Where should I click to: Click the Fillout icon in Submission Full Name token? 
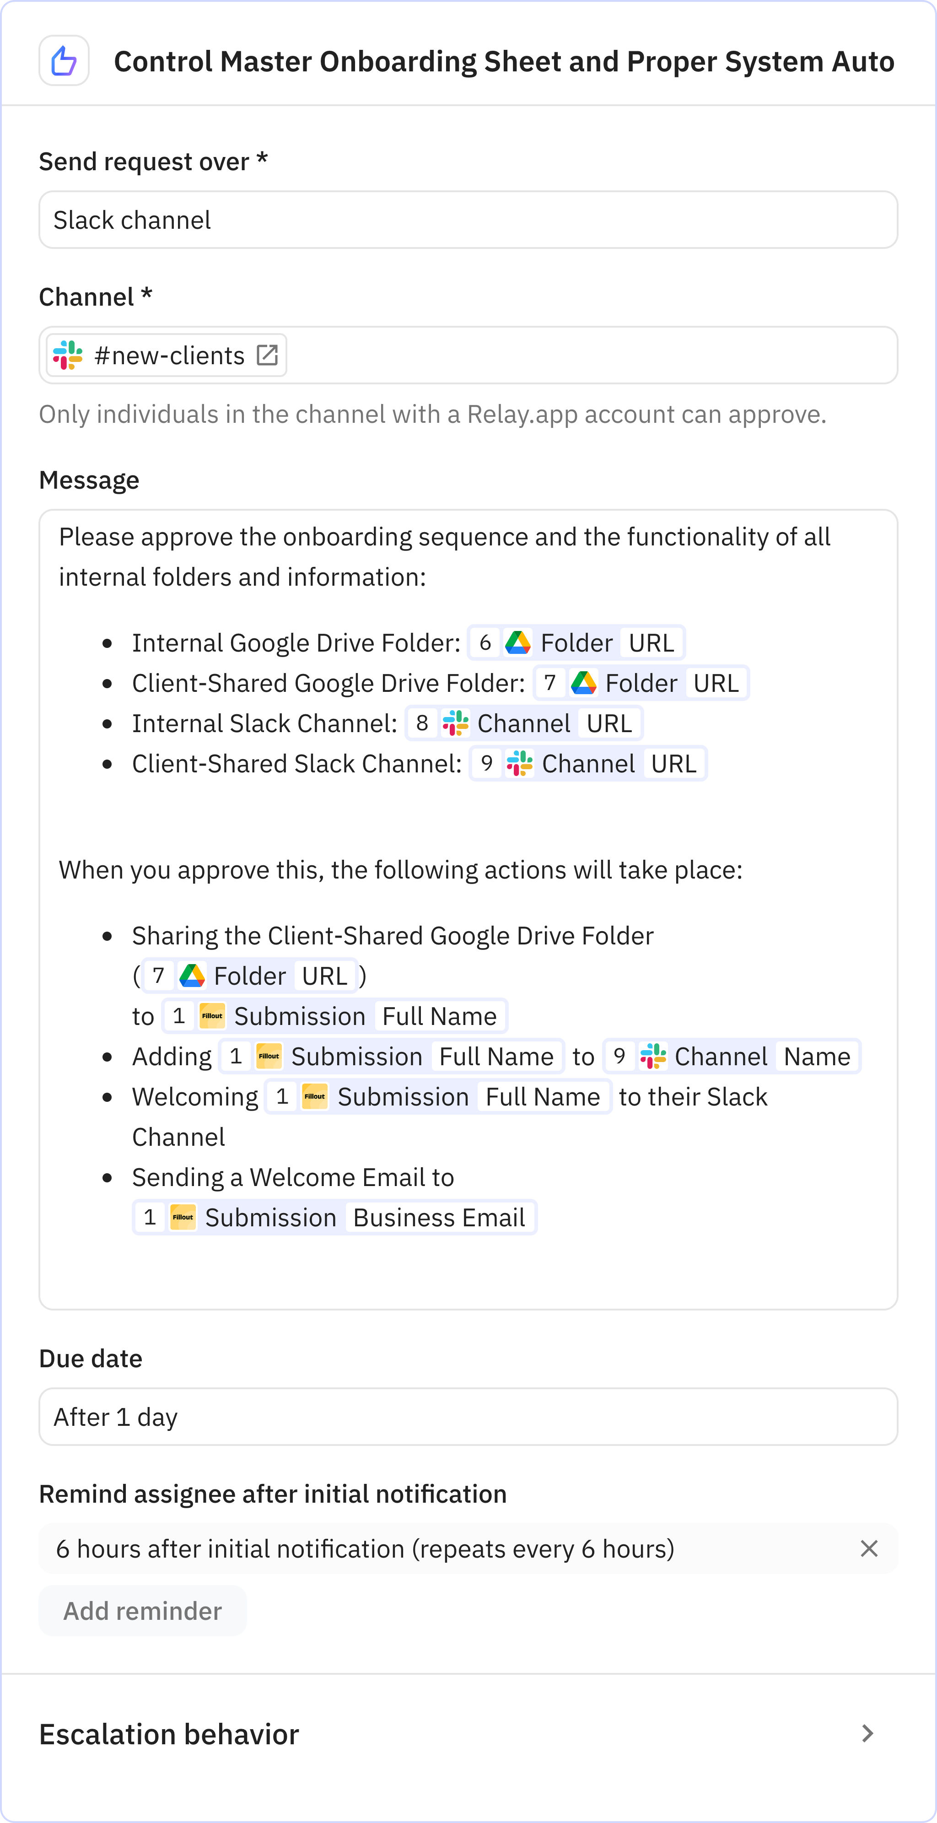213,1015
